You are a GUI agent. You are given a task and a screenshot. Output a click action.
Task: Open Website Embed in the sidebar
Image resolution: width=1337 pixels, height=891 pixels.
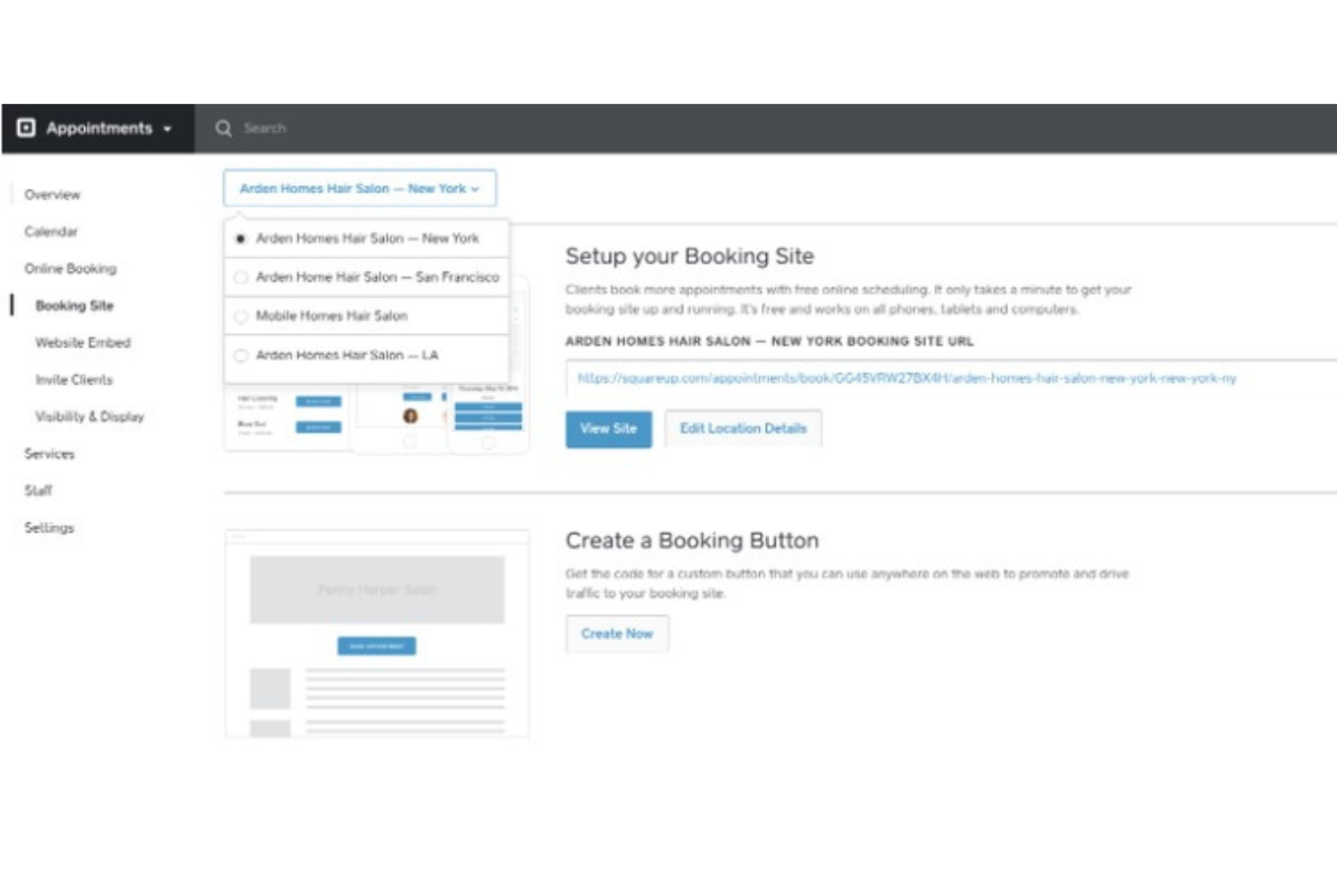[x=83, y=342]
